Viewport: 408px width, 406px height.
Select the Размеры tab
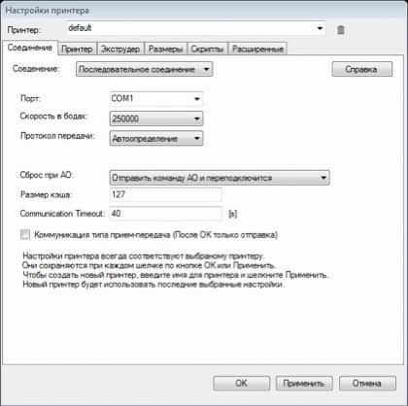165,49
